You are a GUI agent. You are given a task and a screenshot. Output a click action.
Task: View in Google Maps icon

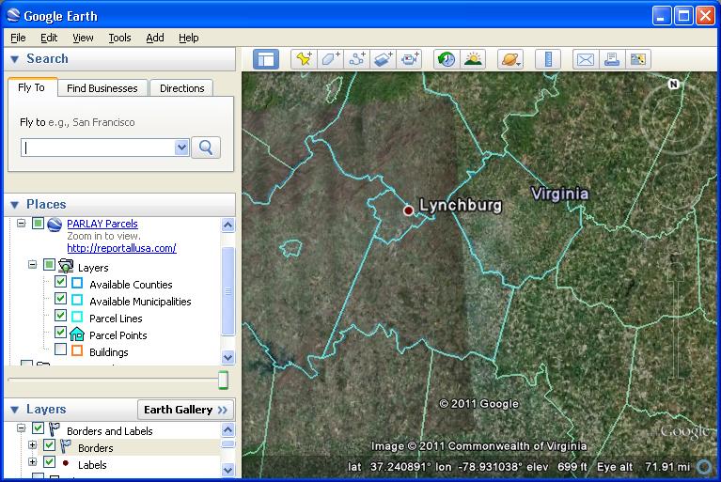tap(637, 59)
